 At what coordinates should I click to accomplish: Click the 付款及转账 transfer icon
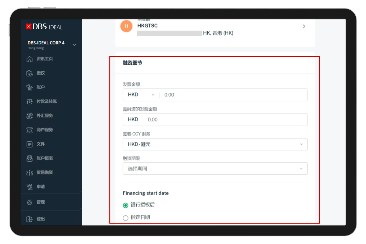click(30, 102)
